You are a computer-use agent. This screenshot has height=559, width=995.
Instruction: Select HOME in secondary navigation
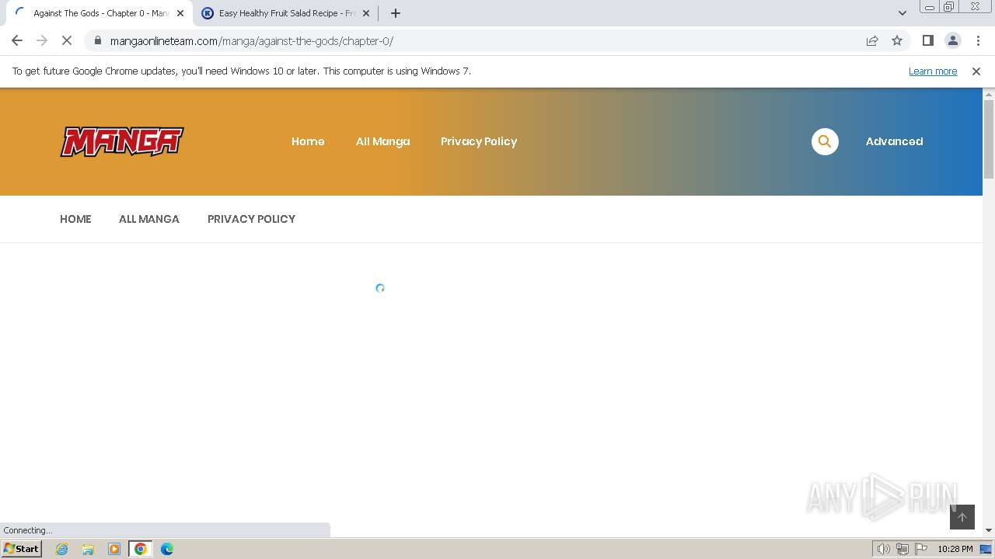pos(75,219)
